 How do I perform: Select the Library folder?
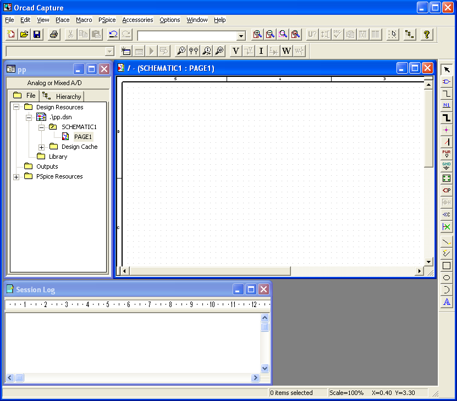point(58,157)
